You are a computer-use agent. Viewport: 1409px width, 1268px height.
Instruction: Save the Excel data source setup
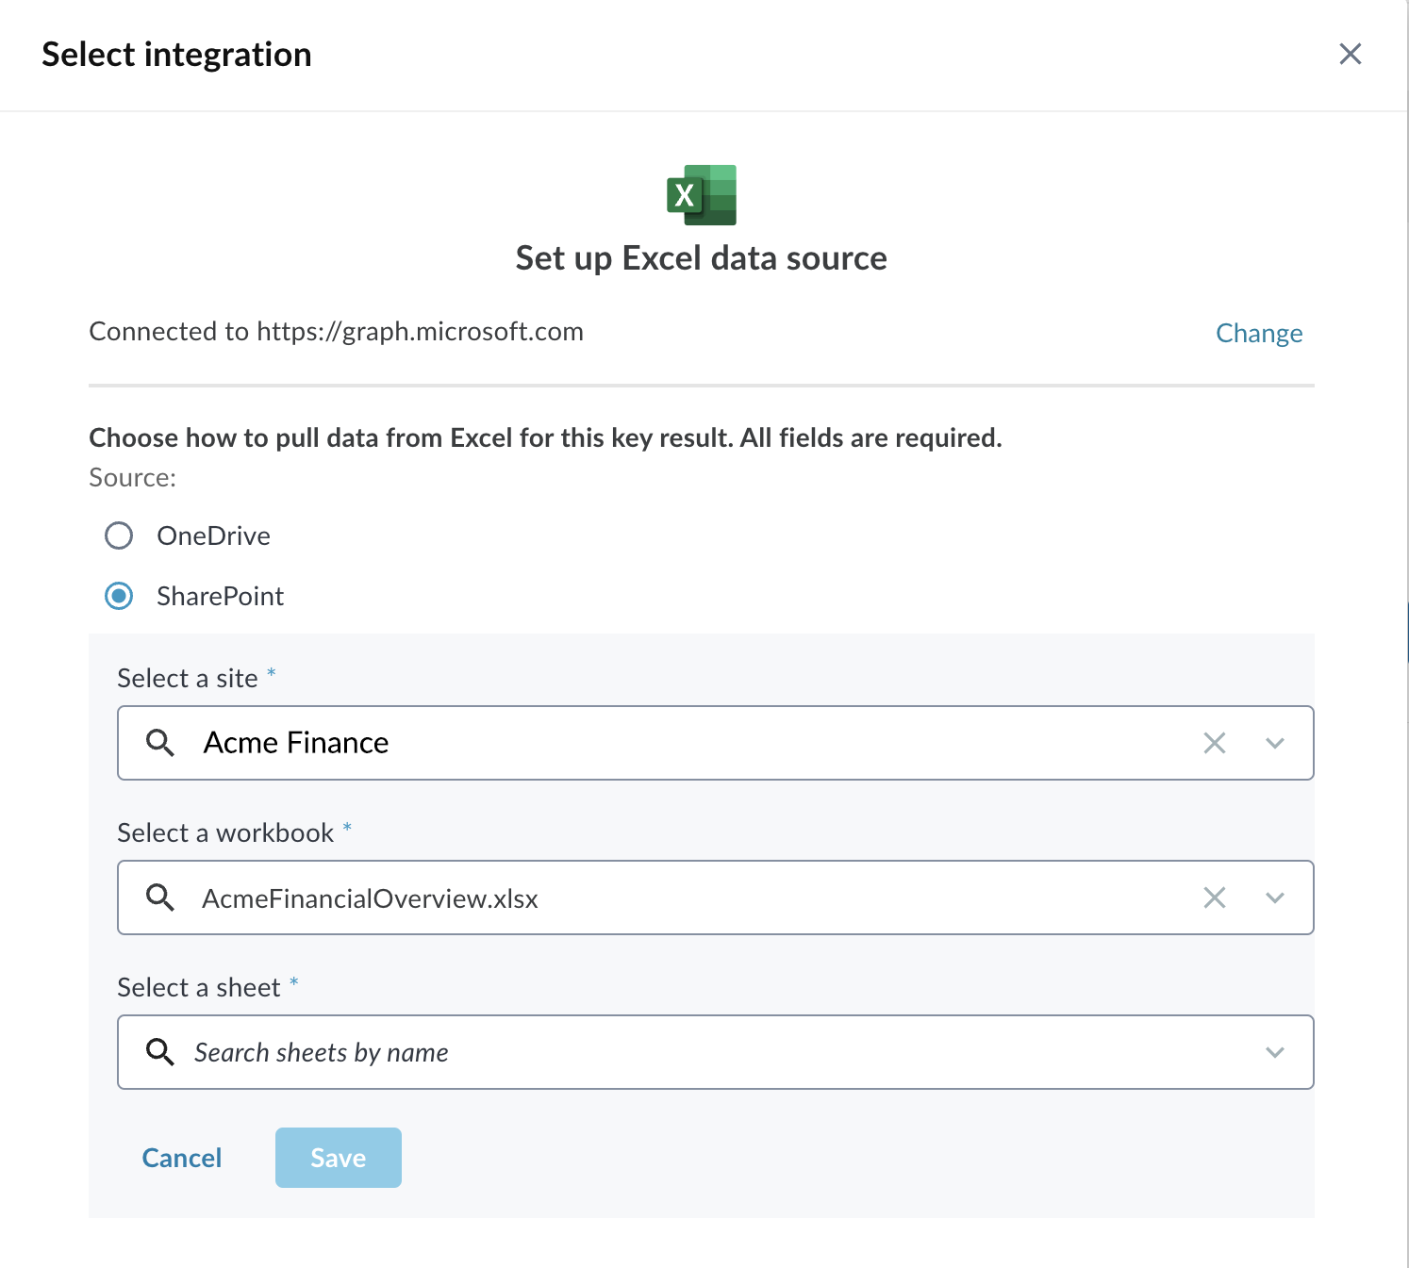point(339,1158)
